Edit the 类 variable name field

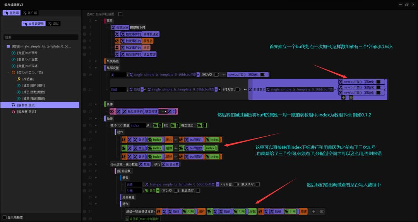118,75
